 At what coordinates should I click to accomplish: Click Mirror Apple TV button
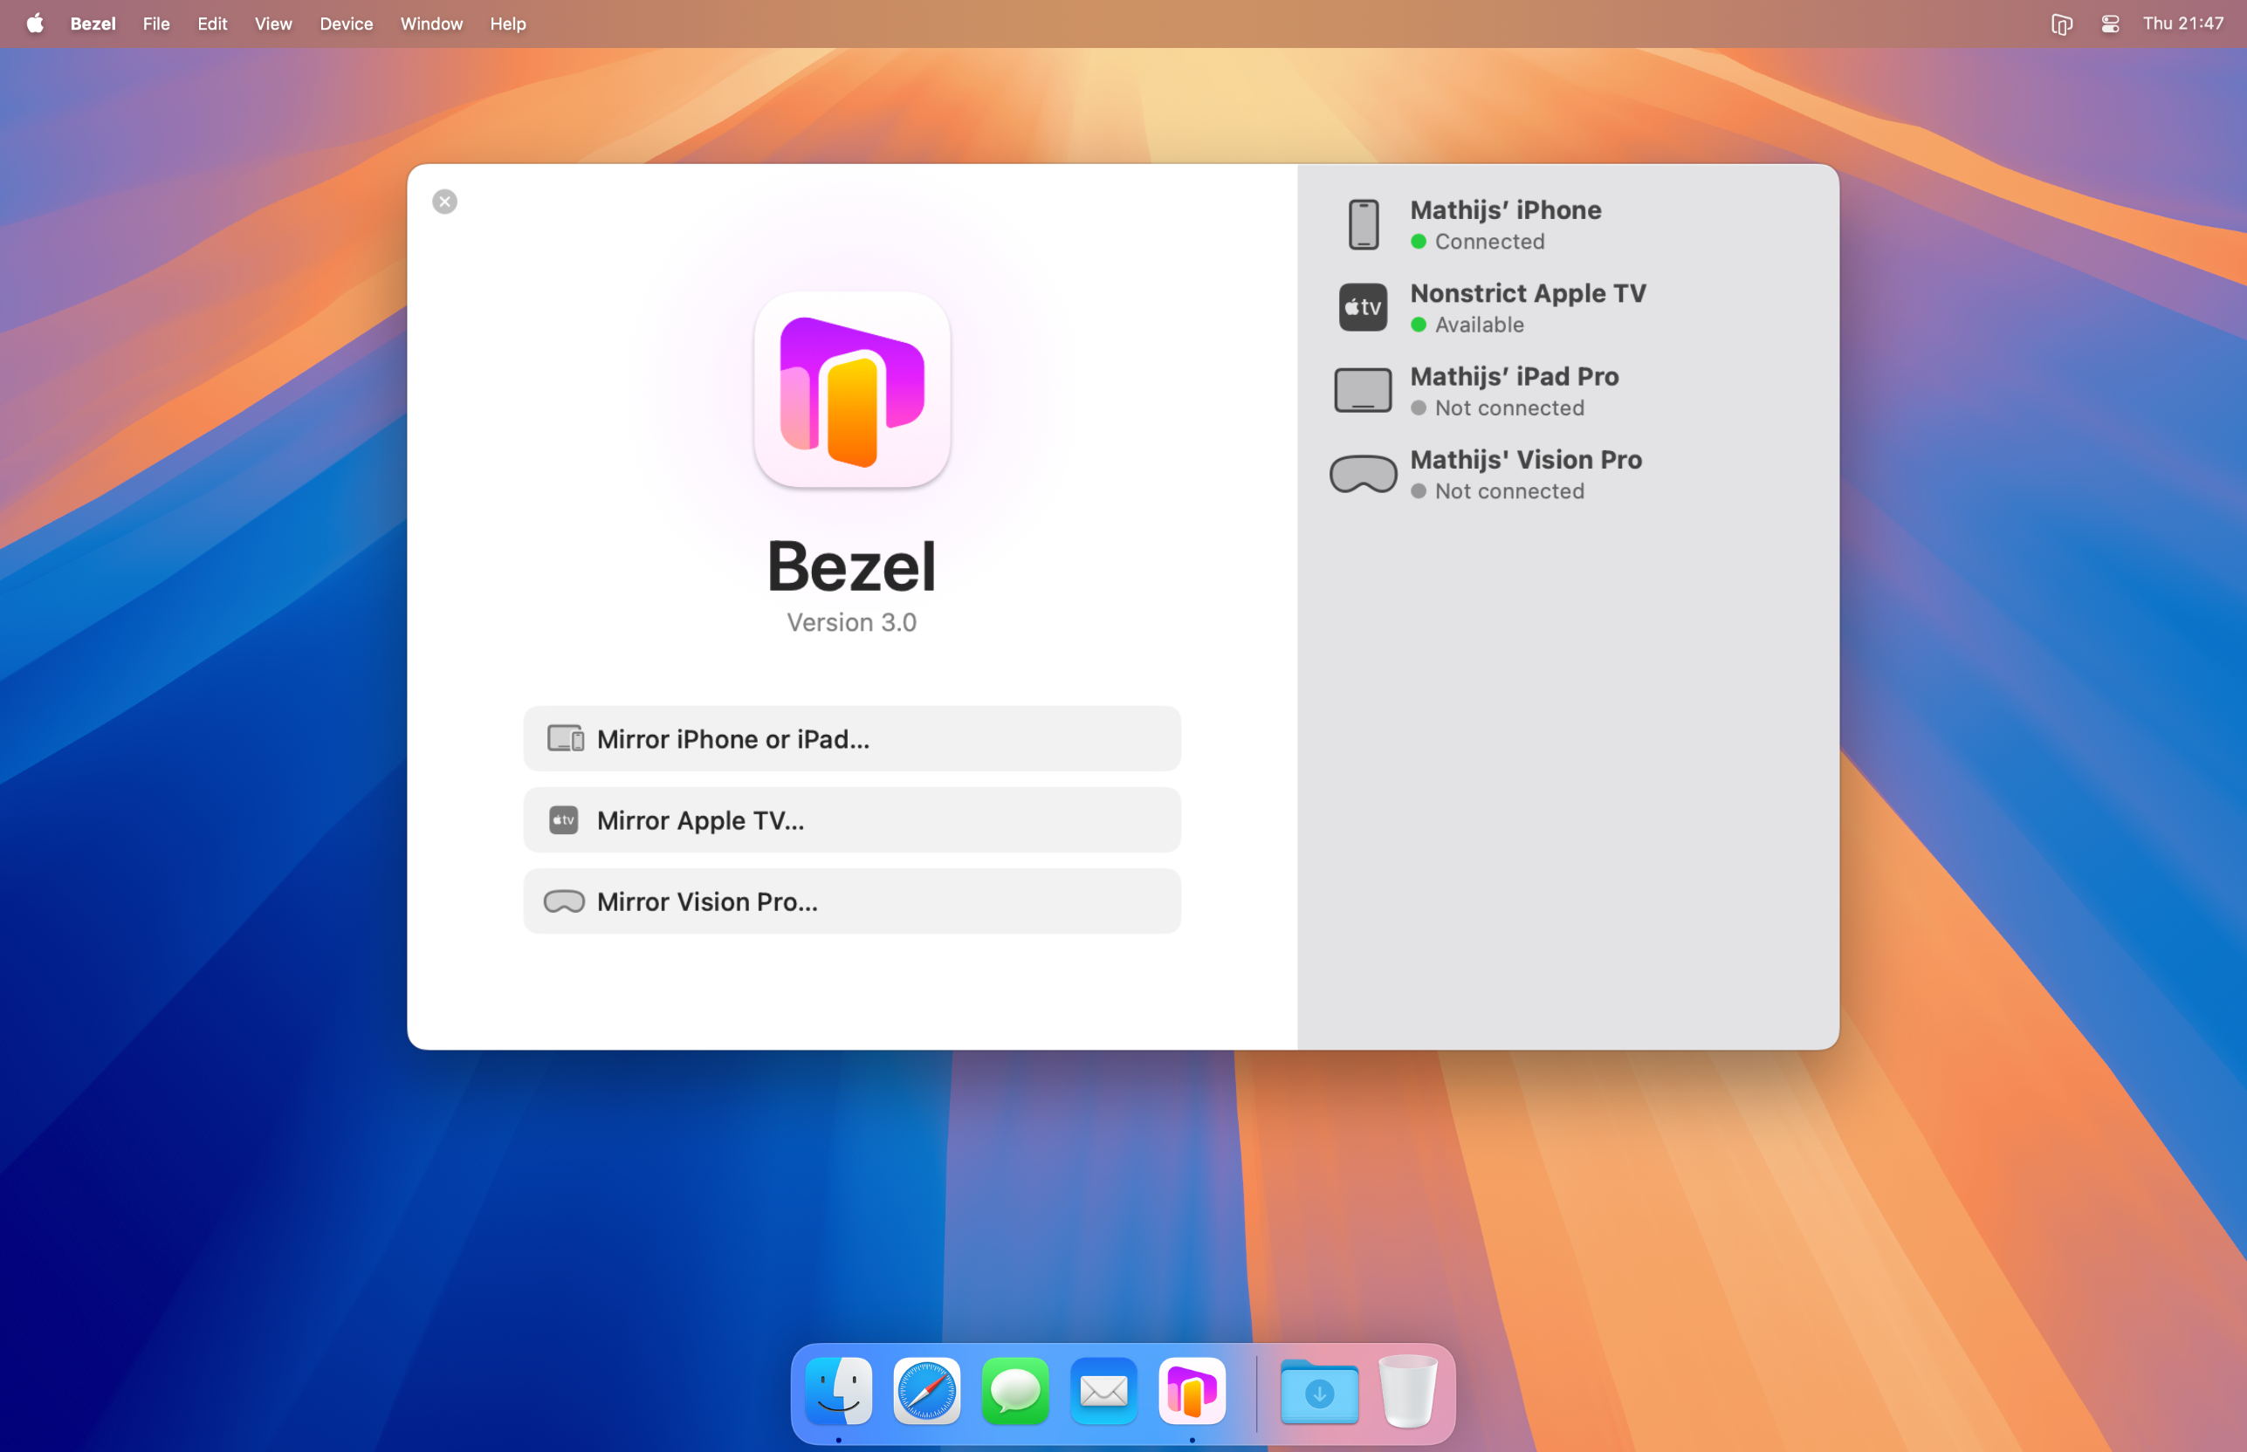tap(851, 819)
